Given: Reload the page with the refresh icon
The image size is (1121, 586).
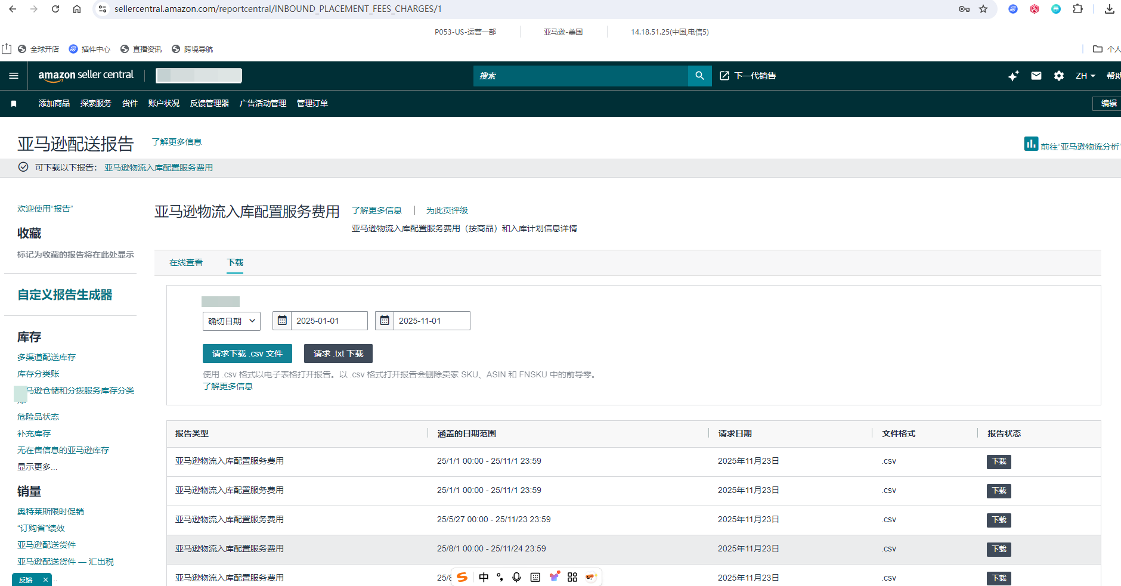Looking at the screenshot, I should coord(55,9).
